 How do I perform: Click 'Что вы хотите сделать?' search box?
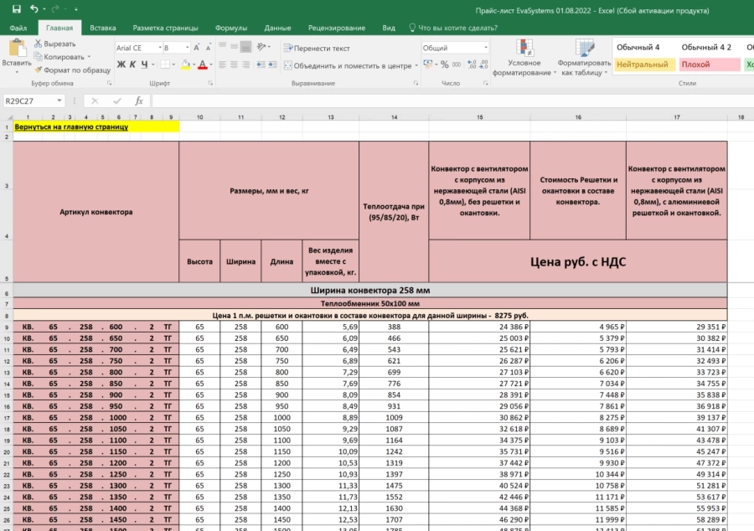[x=453, y=28]
